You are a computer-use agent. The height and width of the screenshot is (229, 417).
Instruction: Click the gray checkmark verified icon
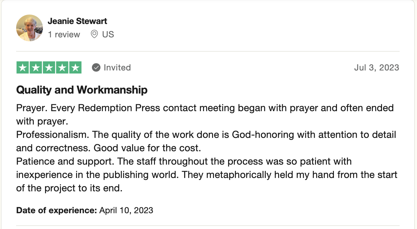[96, 67]
